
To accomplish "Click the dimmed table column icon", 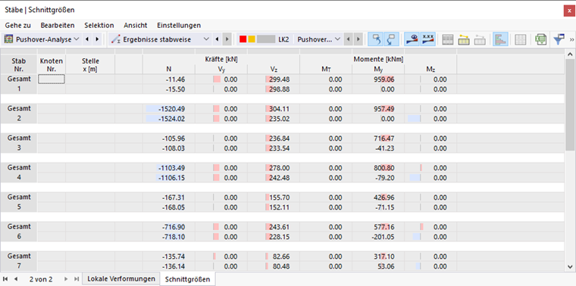I will click(x=480, y=39).
